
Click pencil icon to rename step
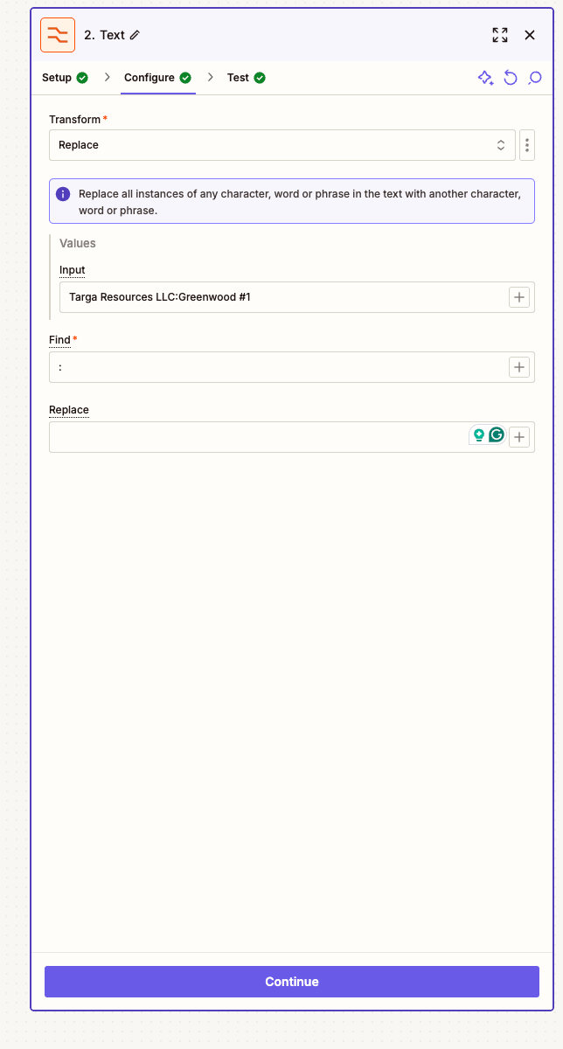point(135,35)
